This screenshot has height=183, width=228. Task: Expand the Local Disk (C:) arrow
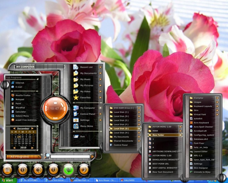[x=139, y=112]
